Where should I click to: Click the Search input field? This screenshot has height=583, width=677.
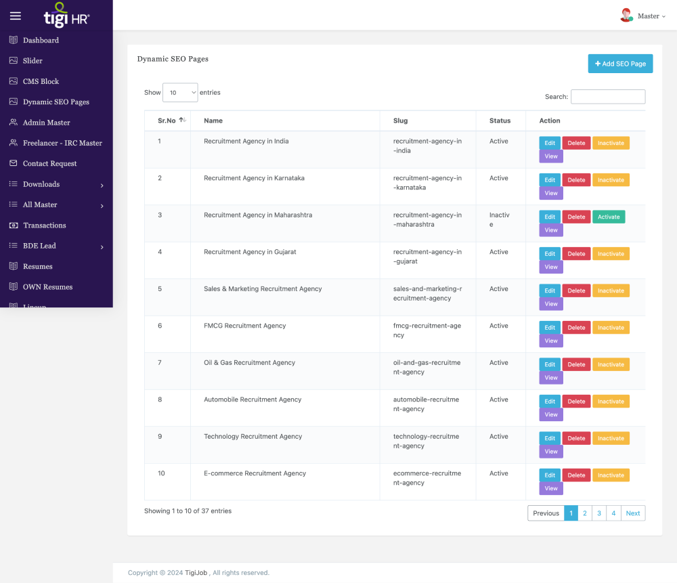coord(607,97)
